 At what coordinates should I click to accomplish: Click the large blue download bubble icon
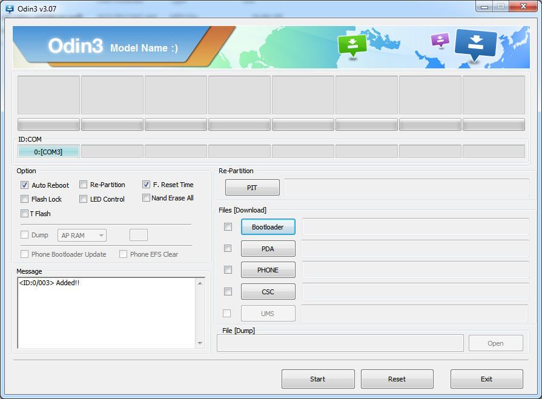pyautogui.click(x=476, y=45)
